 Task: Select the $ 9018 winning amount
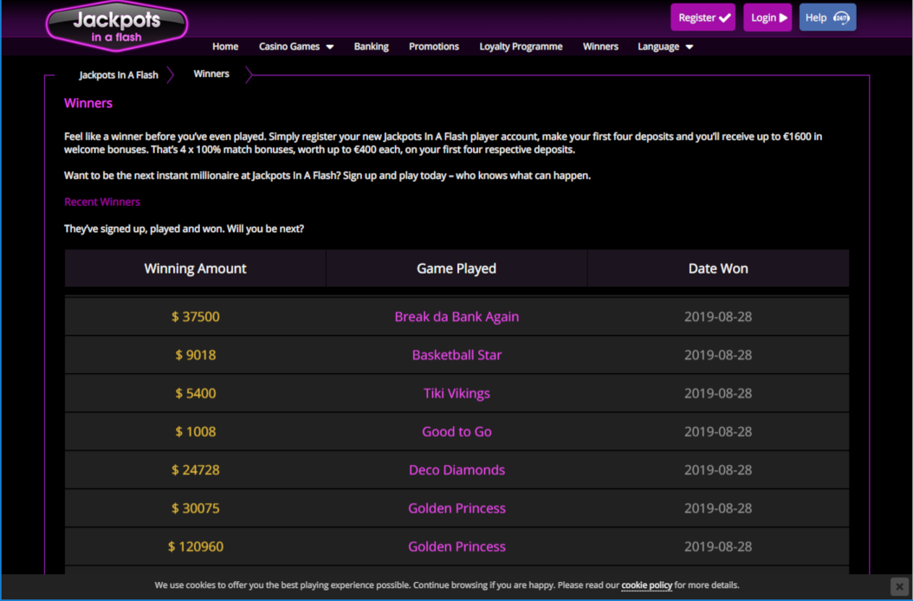[195, 355]
